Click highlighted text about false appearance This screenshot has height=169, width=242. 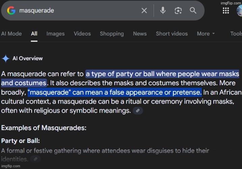point(114,92)
